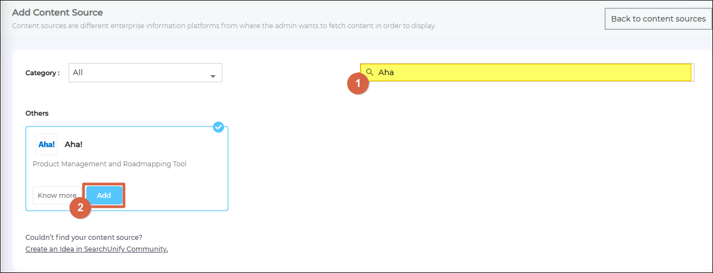Click the Couldn't find your content source text

tap(84, 238)
